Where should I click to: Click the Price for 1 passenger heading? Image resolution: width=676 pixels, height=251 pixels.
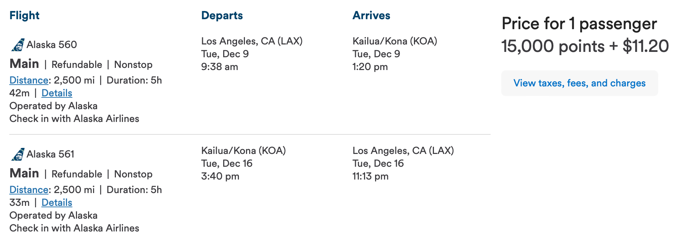579,24
